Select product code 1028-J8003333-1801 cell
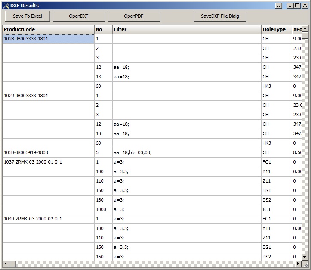 click(x=48, y=39)
